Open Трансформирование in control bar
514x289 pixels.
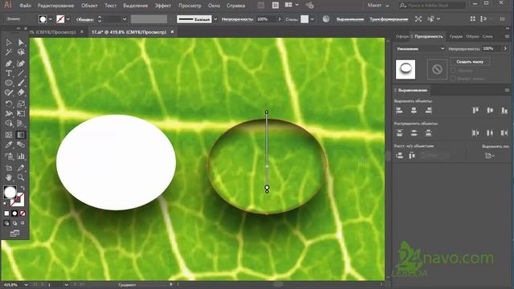(389, 19)
